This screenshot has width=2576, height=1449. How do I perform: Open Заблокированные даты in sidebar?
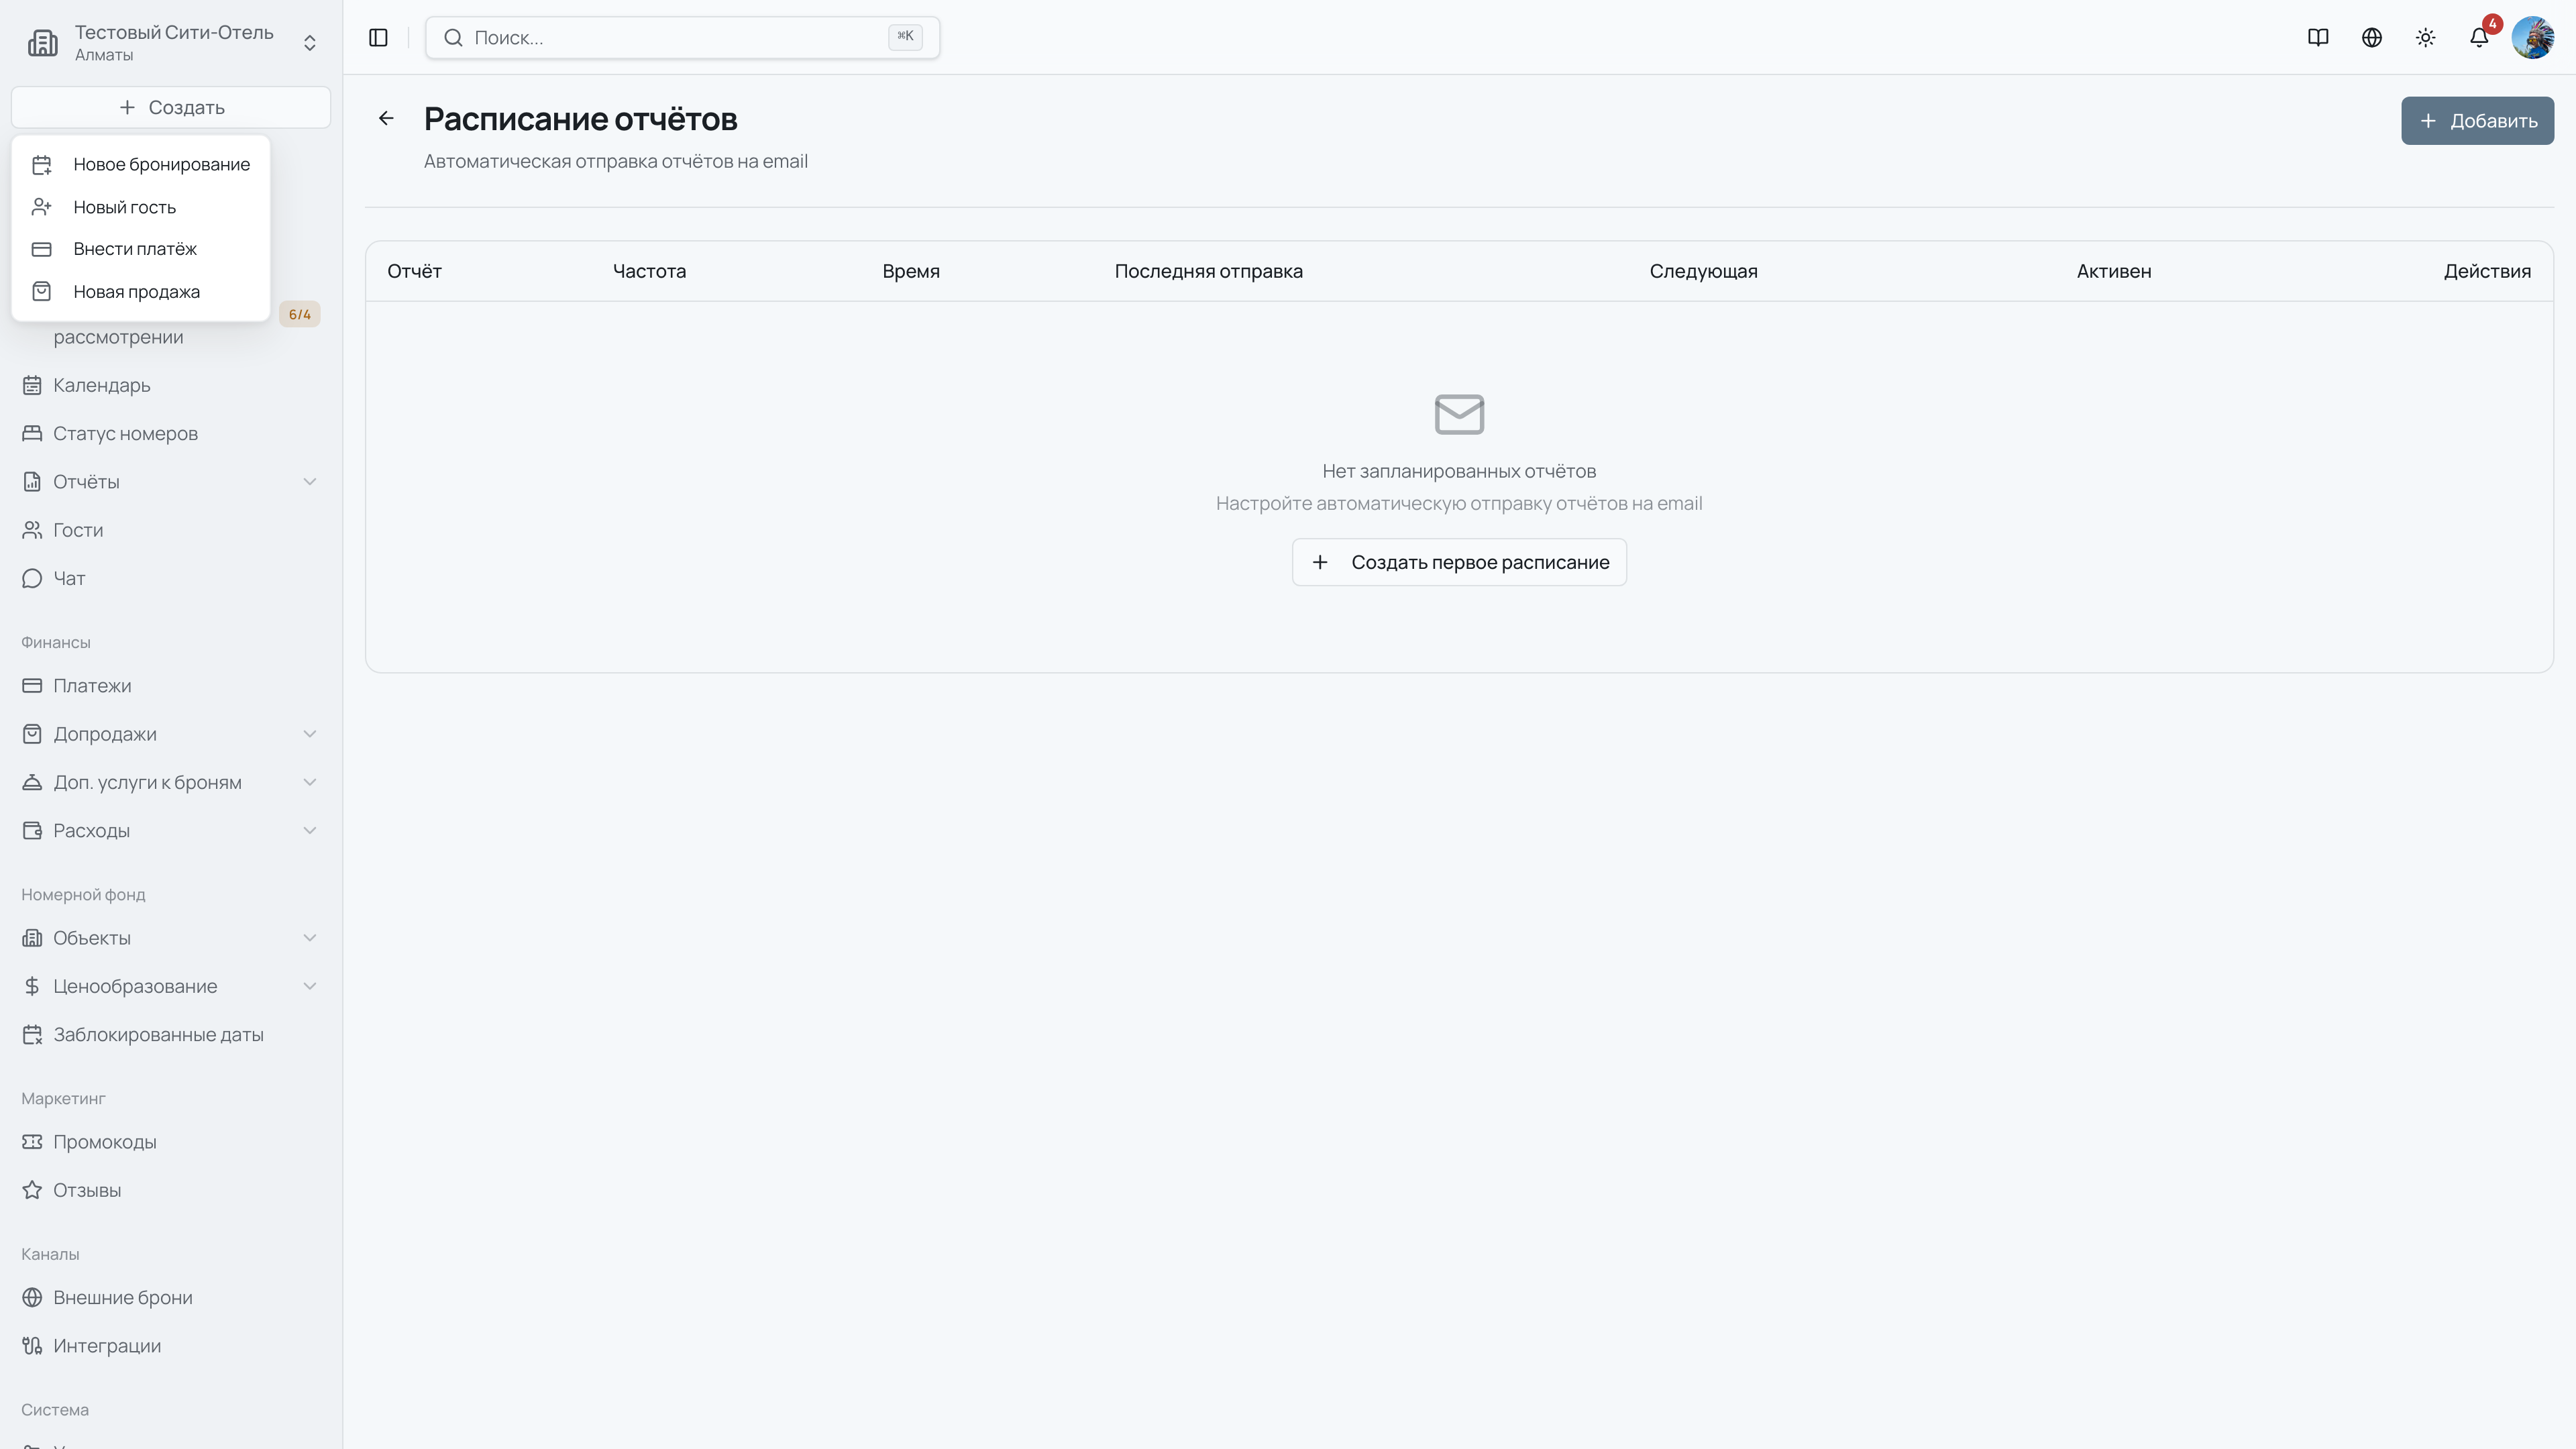[x=171, y=1034]
